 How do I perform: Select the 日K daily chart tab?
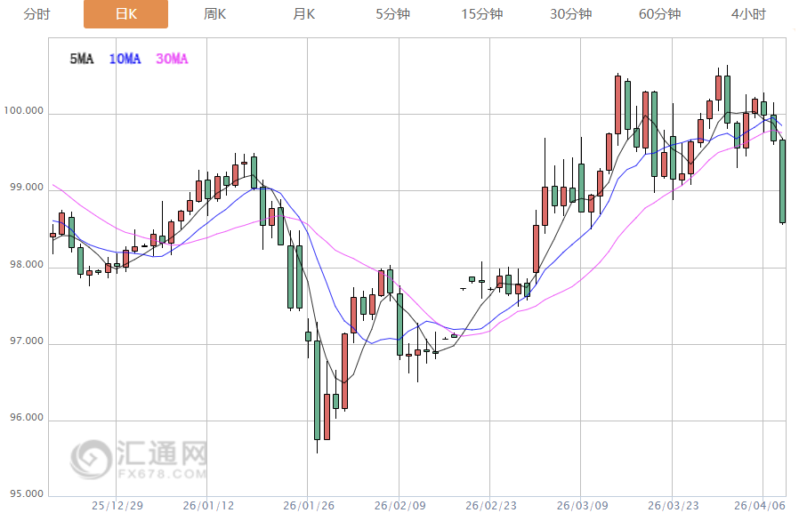125,14
